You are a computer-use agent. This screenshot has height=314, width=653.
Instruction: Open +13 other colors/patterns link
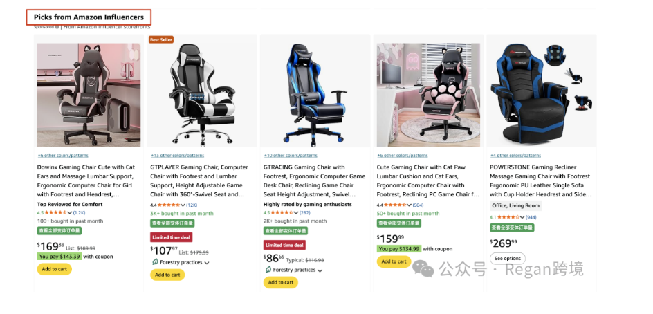pyautogui.click(x=177, y=156)
